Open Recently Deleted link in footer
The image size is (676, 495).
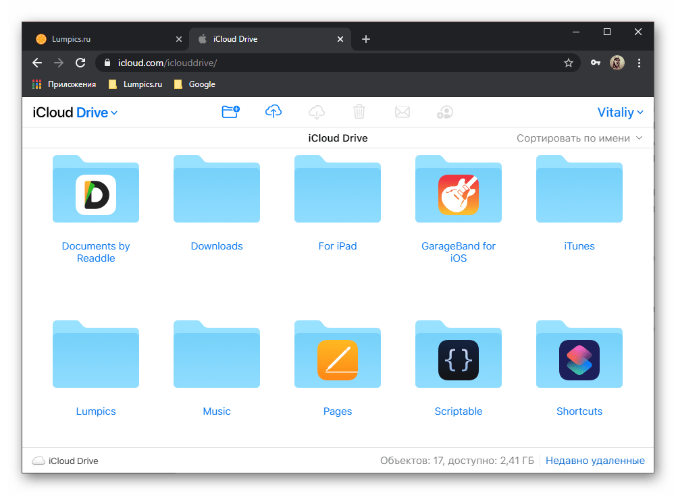tap(595, 461)
